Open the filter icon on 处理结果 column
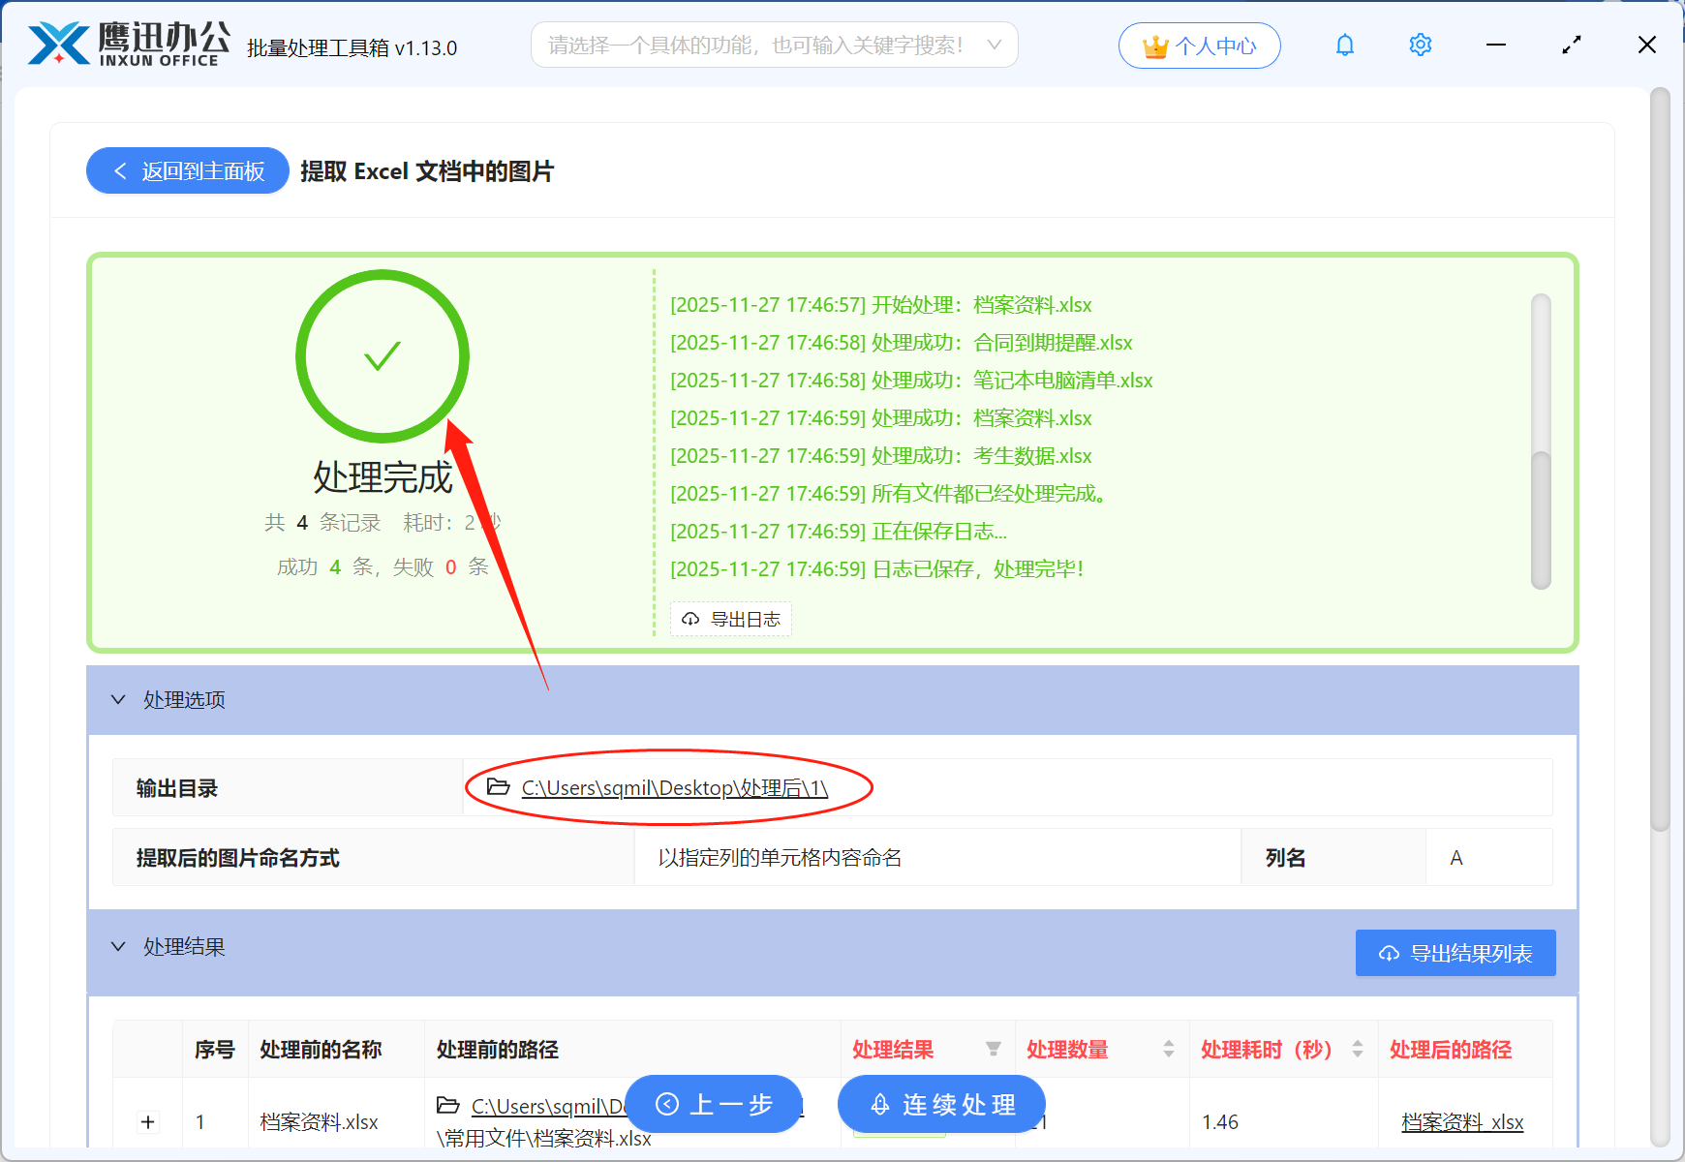 (994, 1049)
